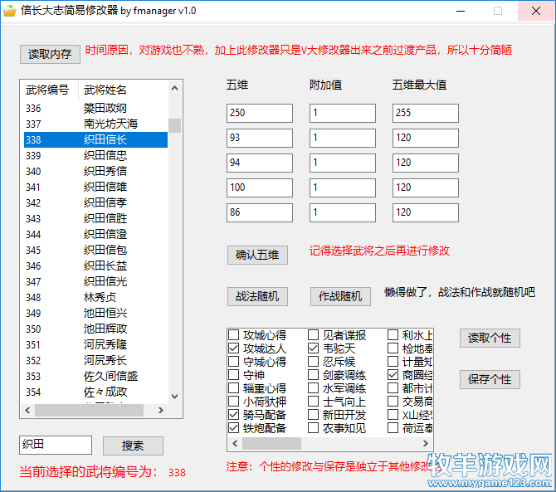
Task: Enable the 小荷驮押 checkbox
Action: (234, 402)
